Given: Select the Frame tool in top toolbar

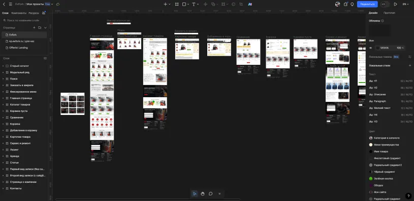Looking at the screenshot, I should pos(177,4).
